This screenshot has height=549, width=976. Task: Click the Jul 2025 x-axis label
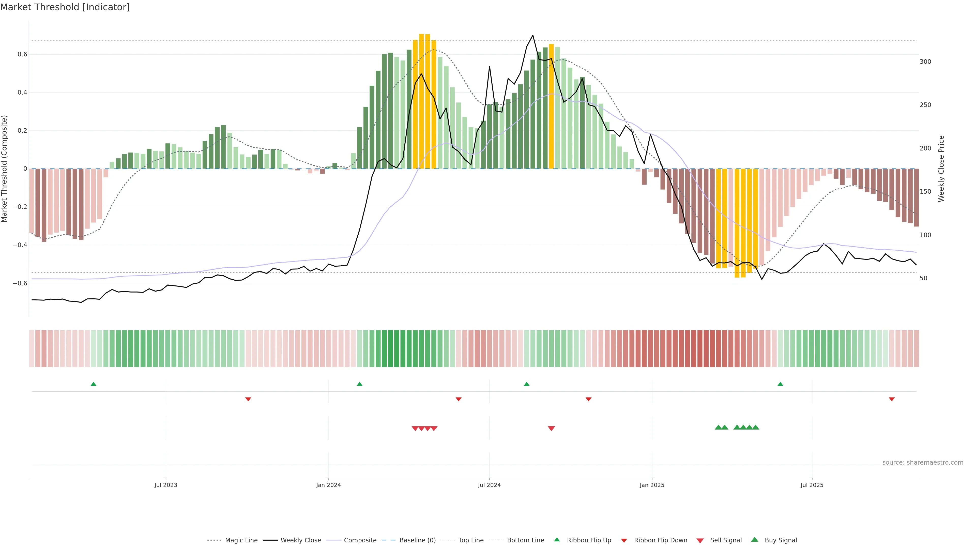click(812, 485)
